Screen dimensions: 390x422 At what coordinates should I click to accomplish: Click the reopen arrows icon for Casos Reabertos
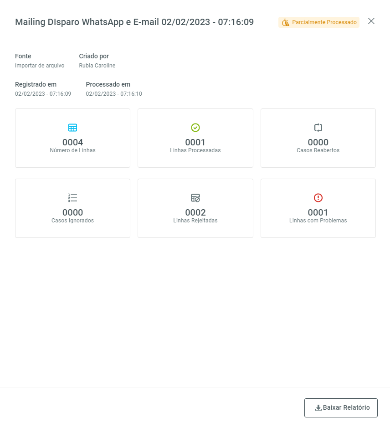coord(318,128)
